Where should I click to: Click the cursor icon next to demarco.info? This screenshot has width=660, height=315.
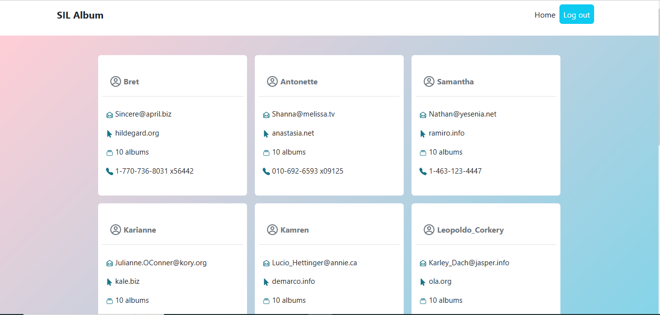pos(266,282)
